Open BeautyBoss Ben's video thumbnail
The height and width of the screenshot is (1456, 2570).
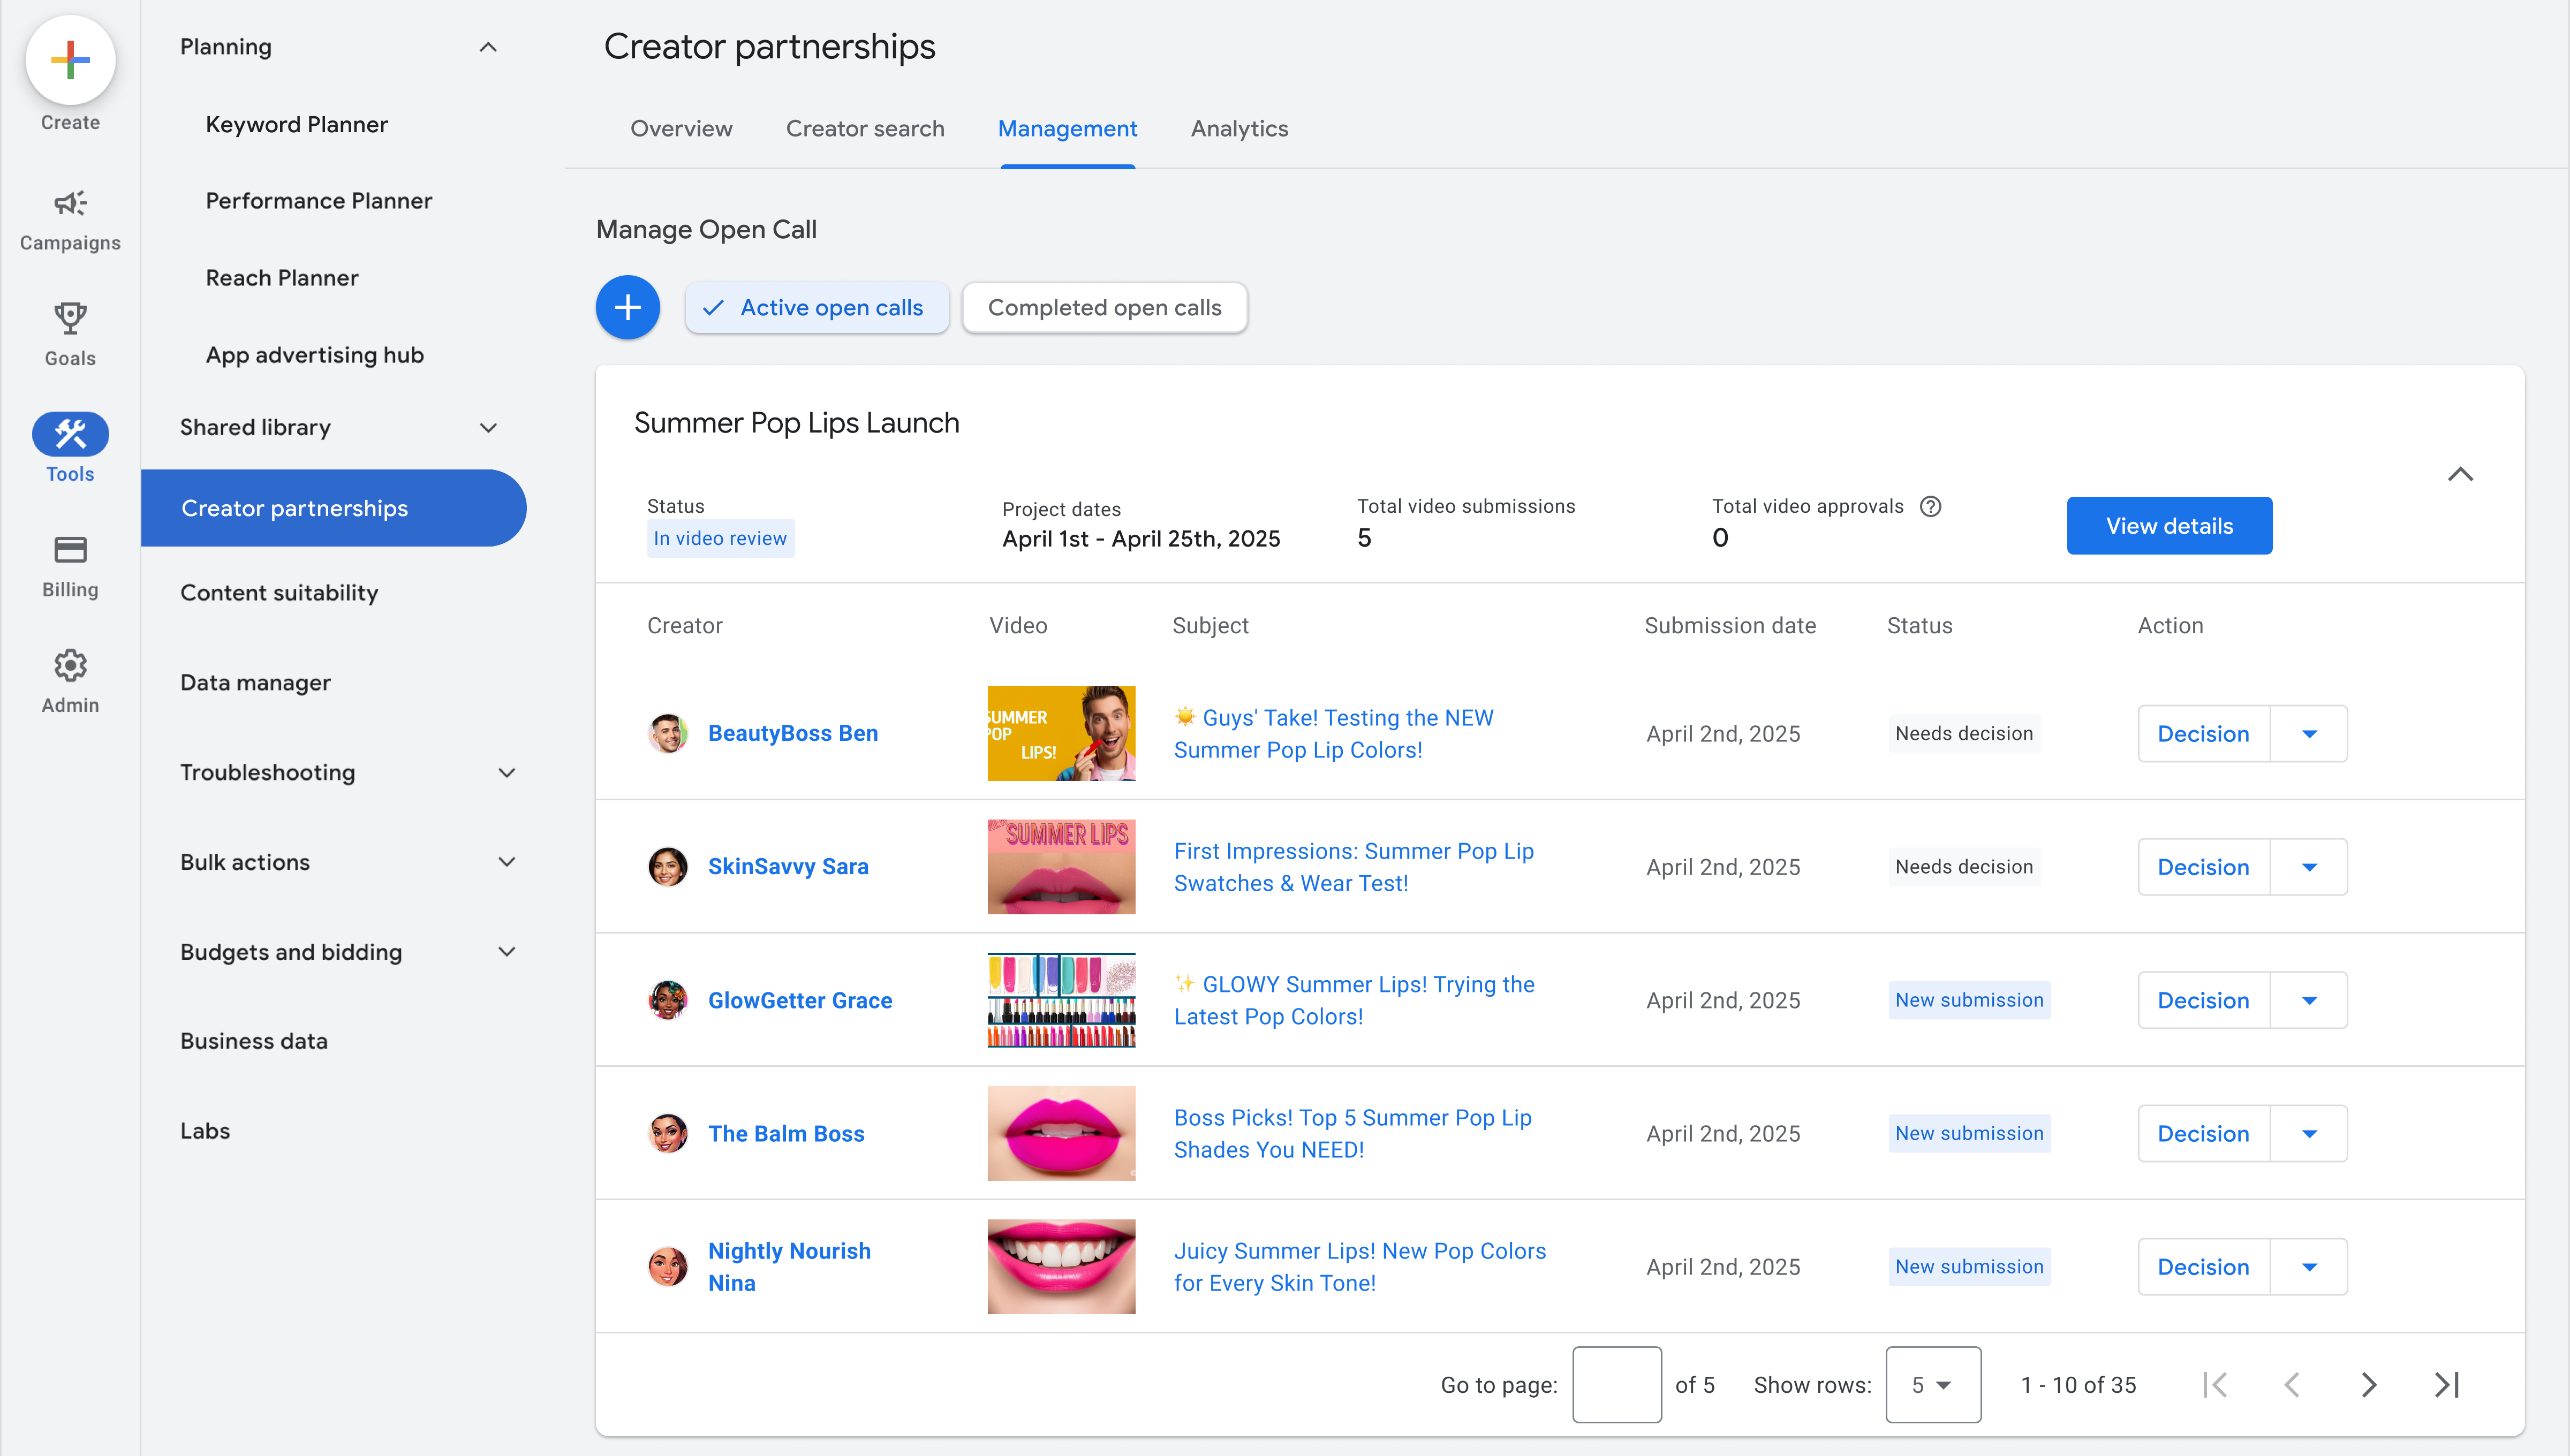(x=1061, y=733)
